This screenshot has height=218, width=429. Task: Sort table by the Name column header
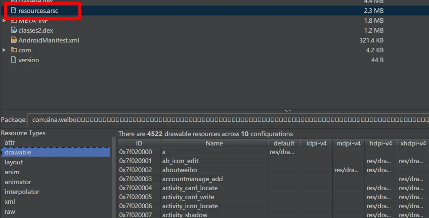pyautogui.click(x=214, y=143)
